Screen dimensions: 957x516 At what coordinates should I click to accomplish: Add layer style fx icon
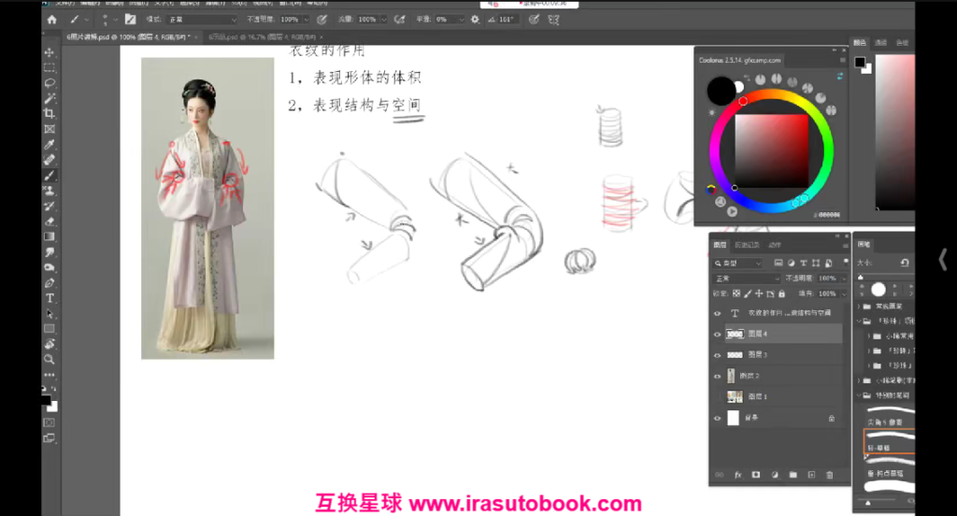pos(738,475)
